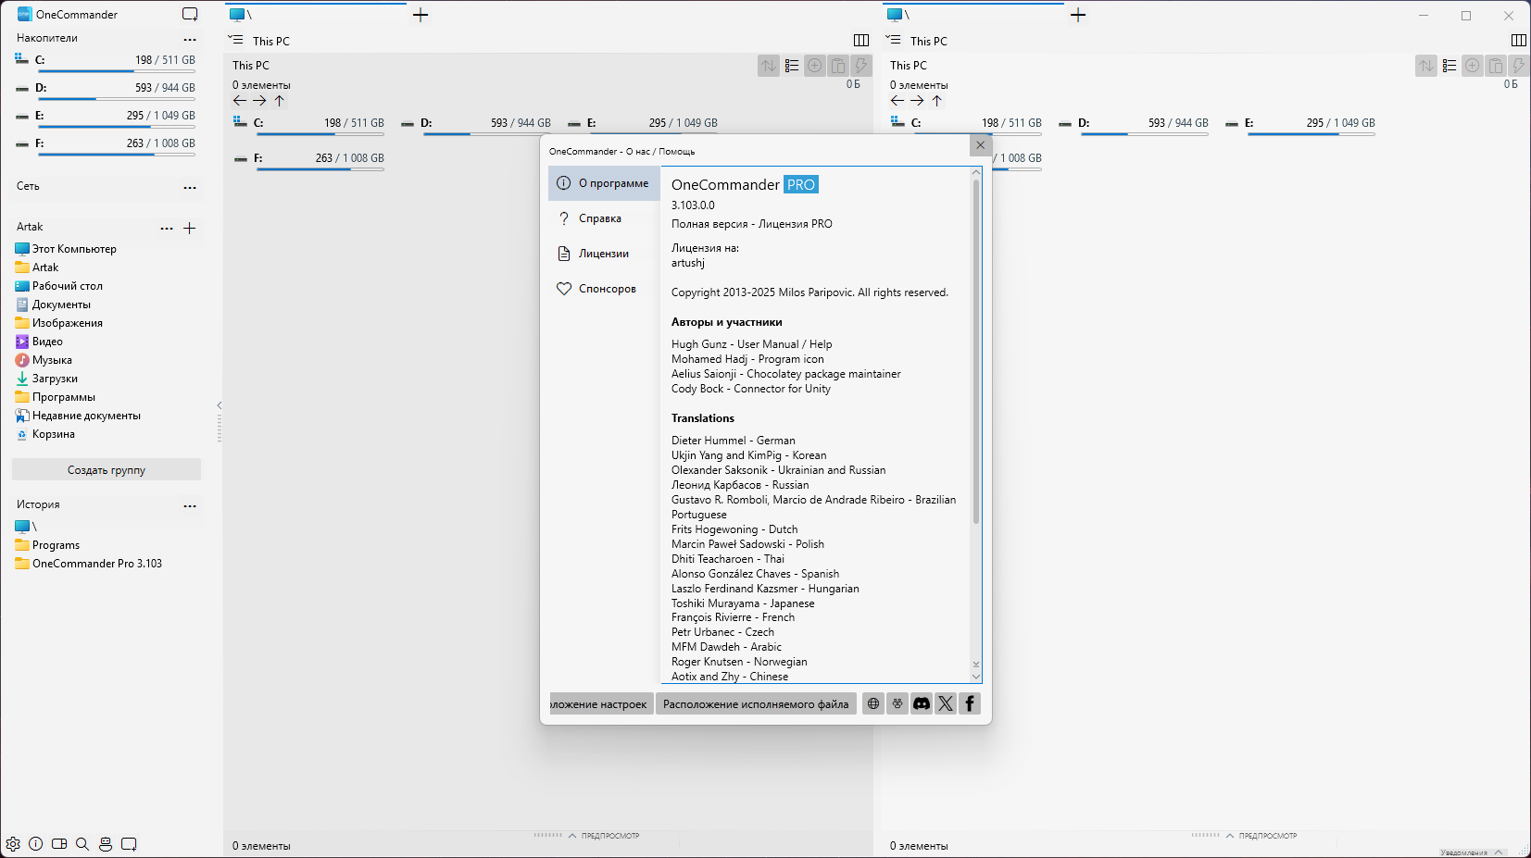Viewport: 1531px width, 858px height.
Task: Click the paste clipboard icon in the right pane
Action: pyautogui.click(x=1496, y=66)
